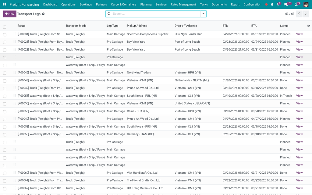Click drag handle for Germany - HAM row
The height and width of the screenshot is (195, 312).
tap(15, 134)
